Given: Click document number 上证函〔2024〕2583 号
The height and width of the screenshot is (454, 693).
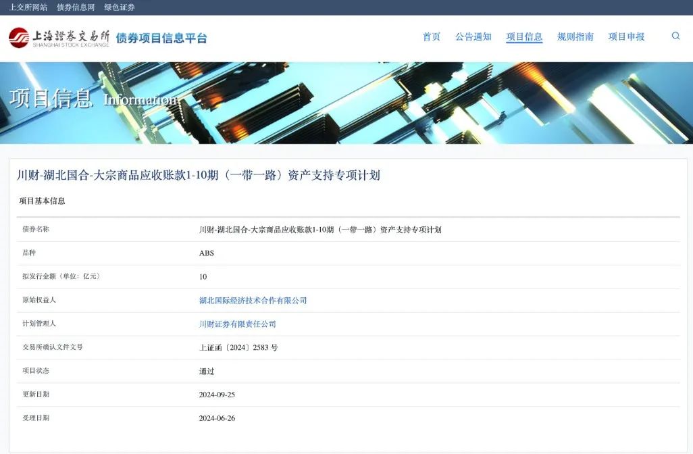Looking at the screenshot, I should 238,347.
